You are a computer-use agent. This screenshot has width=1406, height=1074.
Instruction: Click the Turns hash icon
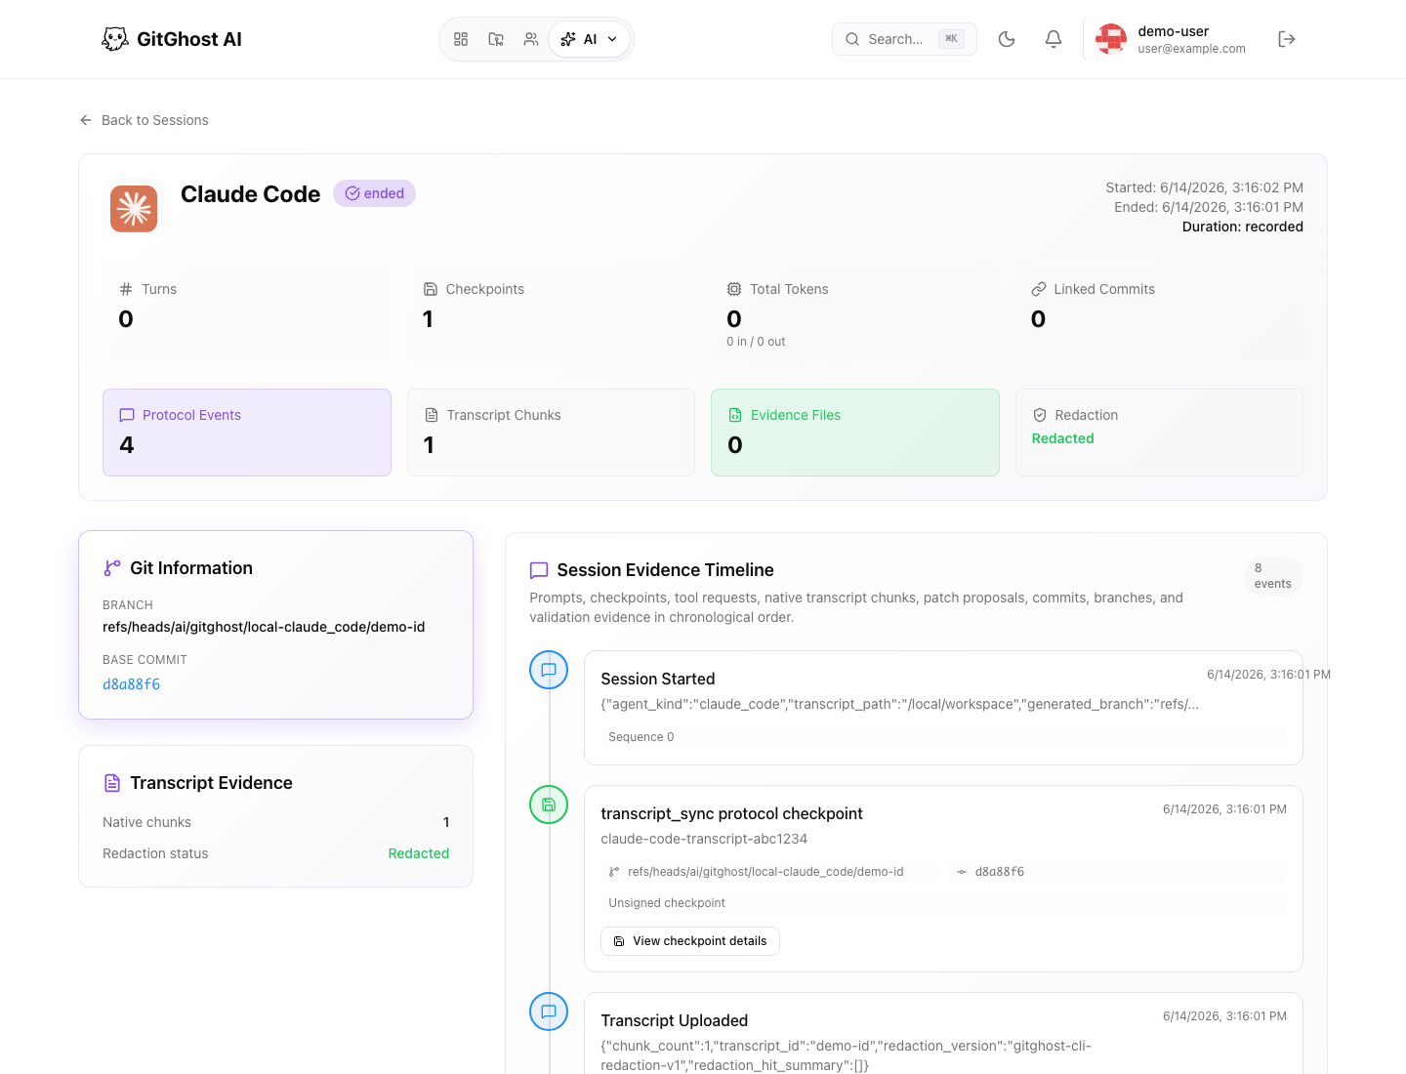click(x=126, y=289)
